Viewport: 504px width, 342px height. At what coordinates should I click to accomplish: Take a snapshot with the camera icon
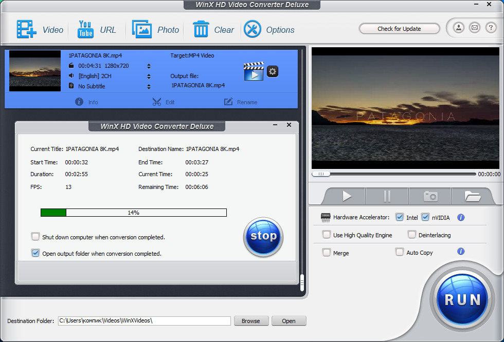[430, 196]
